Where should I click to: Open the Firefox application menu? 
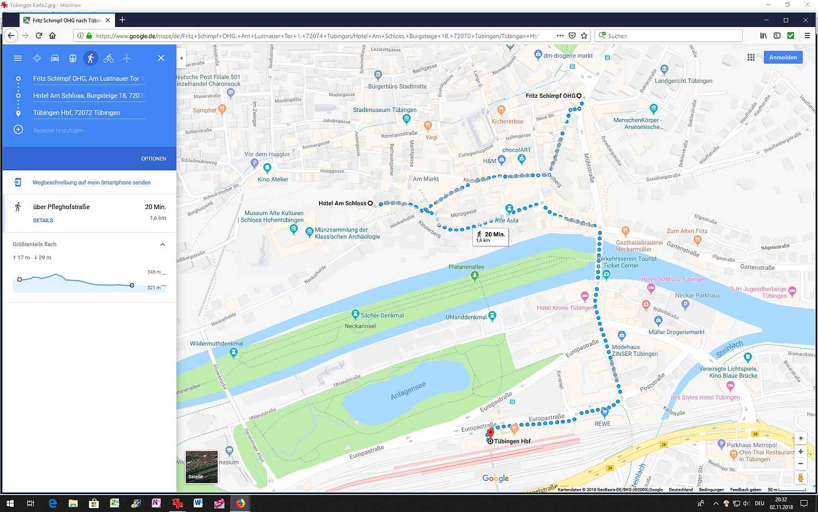click(807, 35)
